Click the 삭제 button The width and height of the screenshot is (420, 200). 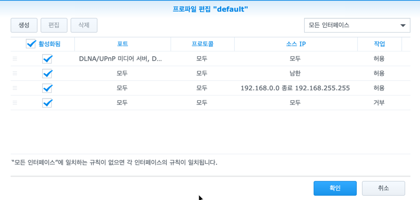pyautogui.click(x=84, y=25)
